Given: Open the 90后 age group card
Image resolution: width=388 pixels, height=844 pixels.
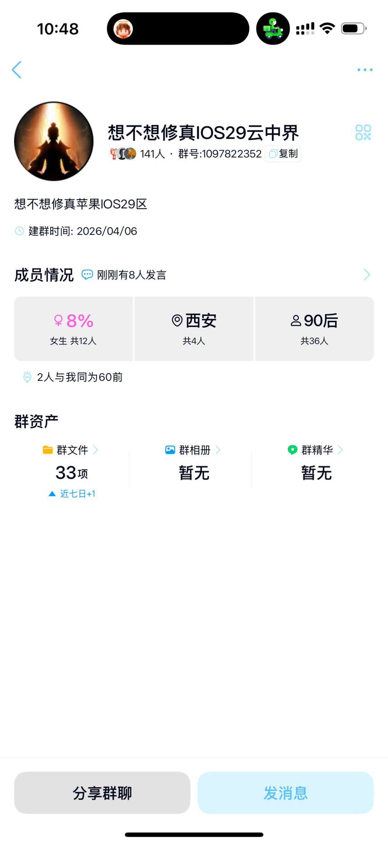Looking at the screenshot, I should [314, 329].
